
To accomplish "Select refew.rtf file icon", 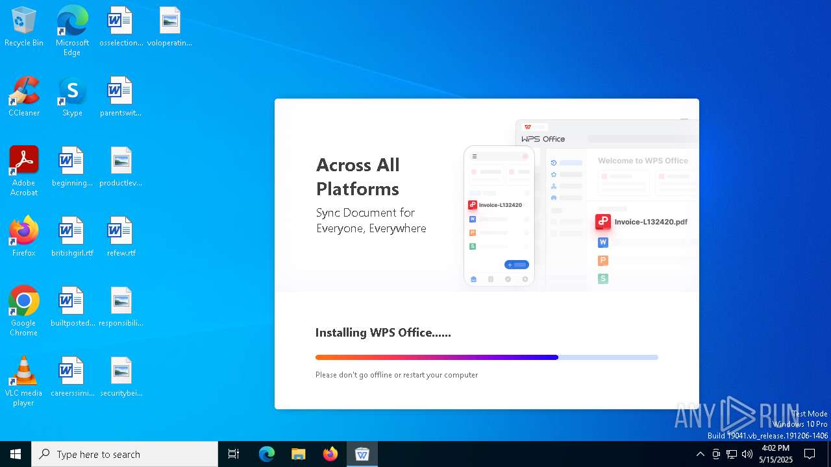I will click(x=121, y=236).
